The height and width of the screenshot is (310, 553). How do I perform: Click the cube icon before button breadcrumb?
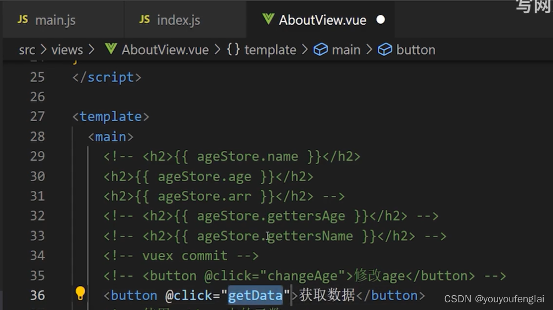click(x=385, y=50)
